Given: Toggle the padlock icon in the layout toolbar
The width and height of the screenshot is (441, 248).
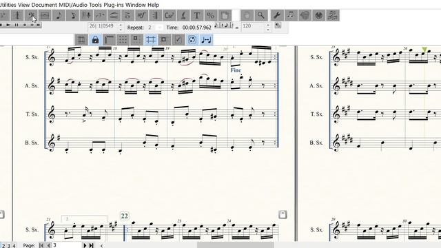Looking at the screenshot, I should [95, 40].
